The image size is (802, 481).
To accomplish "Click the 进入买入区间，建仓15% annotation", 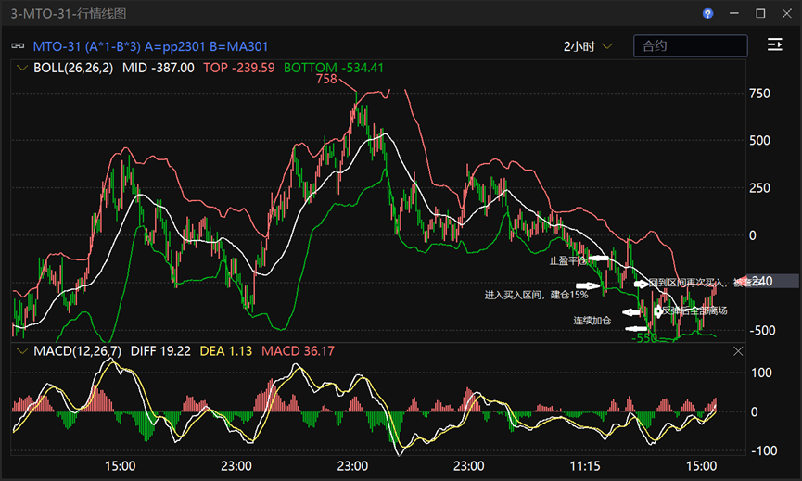I will [536, 295].
